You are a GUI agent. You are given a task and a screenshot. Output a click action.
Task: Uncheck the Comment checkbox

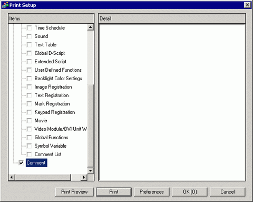[21, 163]
